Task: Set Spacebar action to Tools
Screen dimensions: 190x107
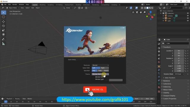Action: click(100, 71)
